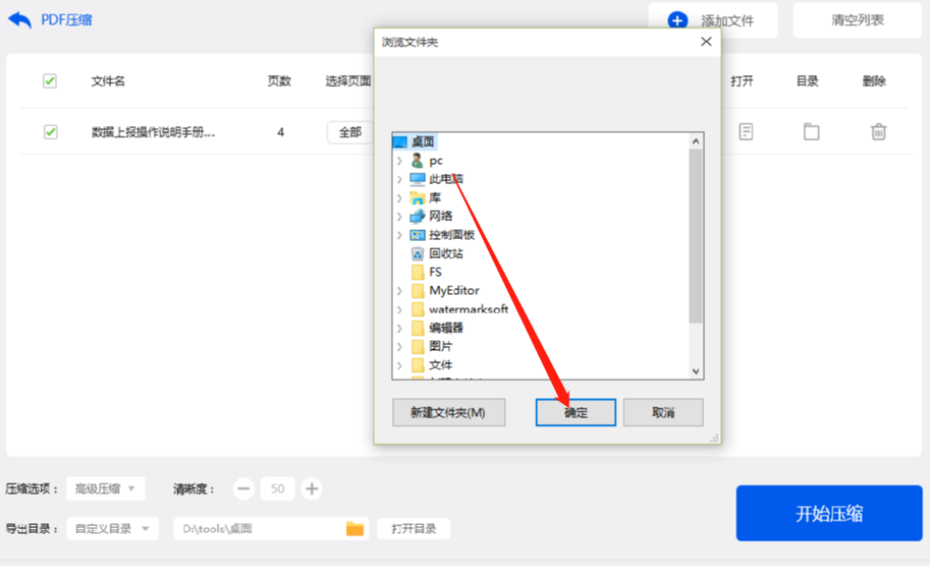Click the 打开目录 button
Viewport: 930px width, 566px height.
pos(414,528)
